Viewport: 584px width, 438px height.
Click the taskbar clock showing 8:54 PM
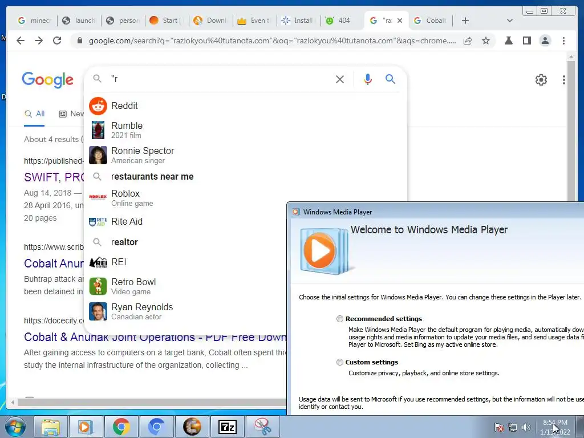coord(555,427)
